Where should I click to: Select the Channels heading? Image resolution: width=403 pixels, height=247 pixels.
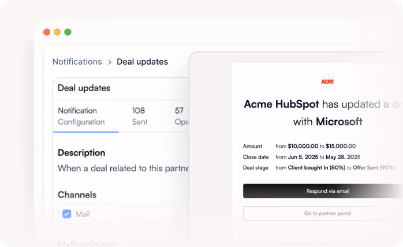[77, 195]
